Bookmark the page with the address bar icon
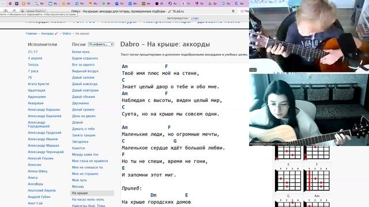Viewport: 369px width, 207px height. [233, 11]
